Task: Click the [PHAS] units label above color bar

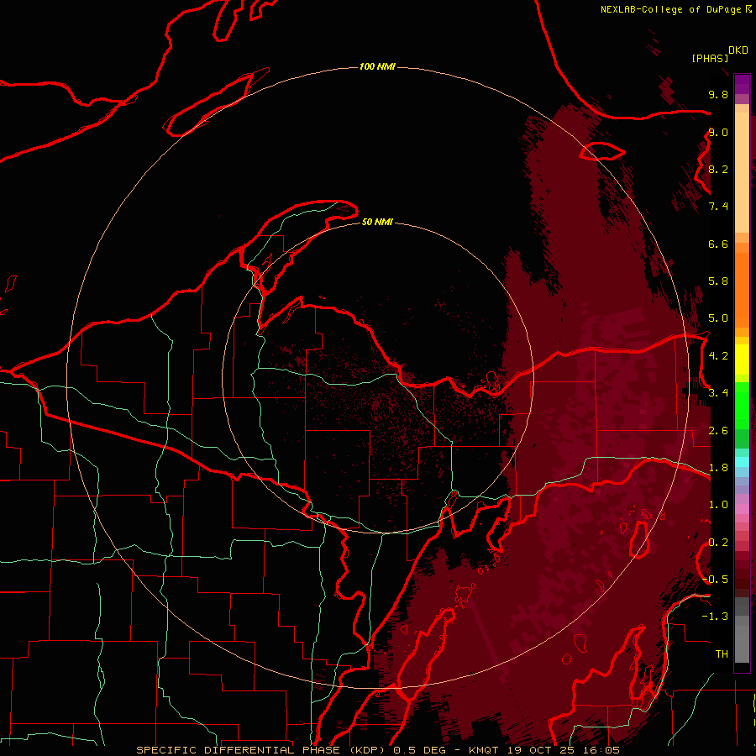Action: (x=710, y=58)
